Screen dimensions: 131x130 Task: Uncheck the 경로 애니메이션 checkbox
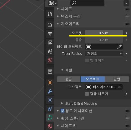pyautogui.click(x=63, y=111)
